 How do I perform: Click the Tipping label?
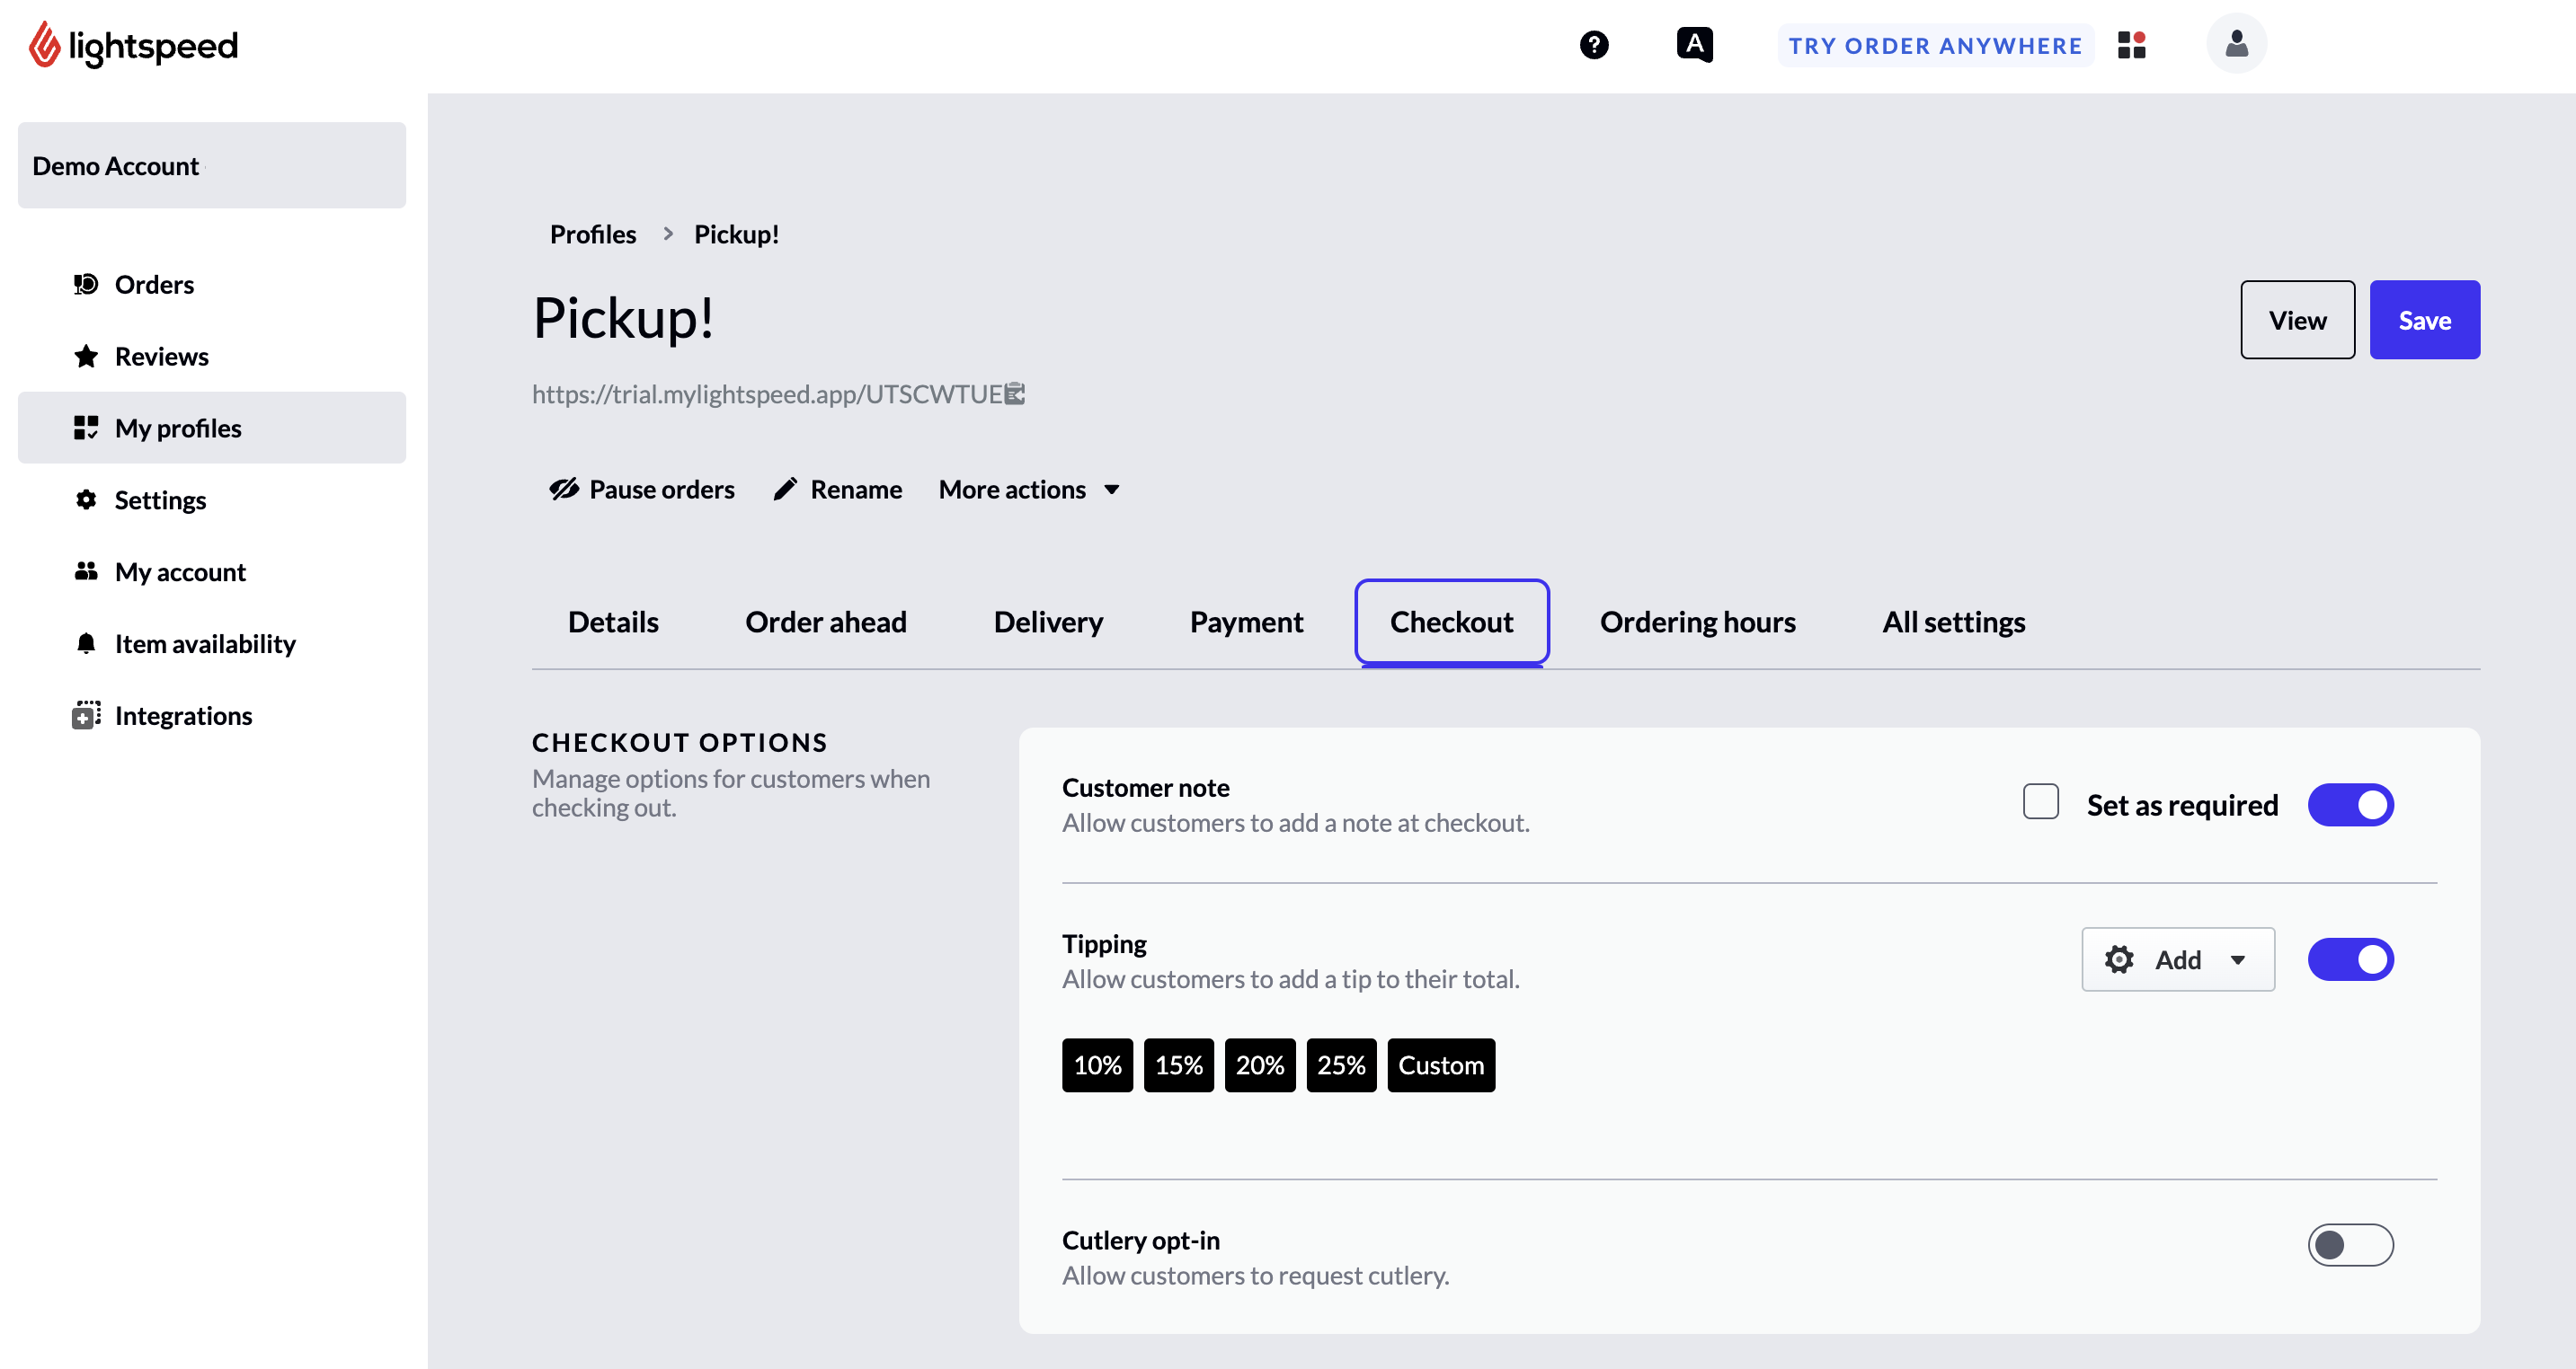click(1104, 944)
